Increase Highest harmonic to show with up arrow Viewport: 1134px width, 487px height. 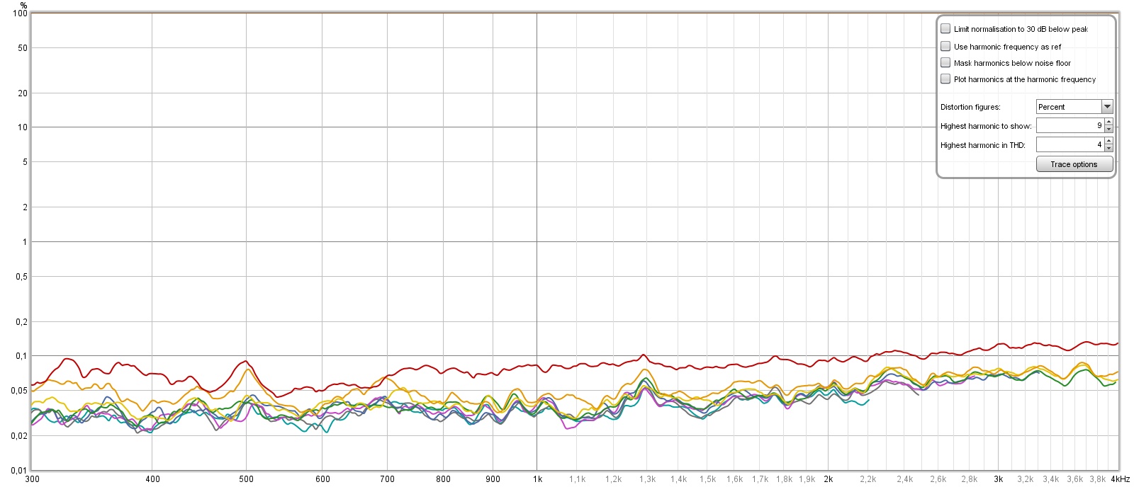(1108, 122)
